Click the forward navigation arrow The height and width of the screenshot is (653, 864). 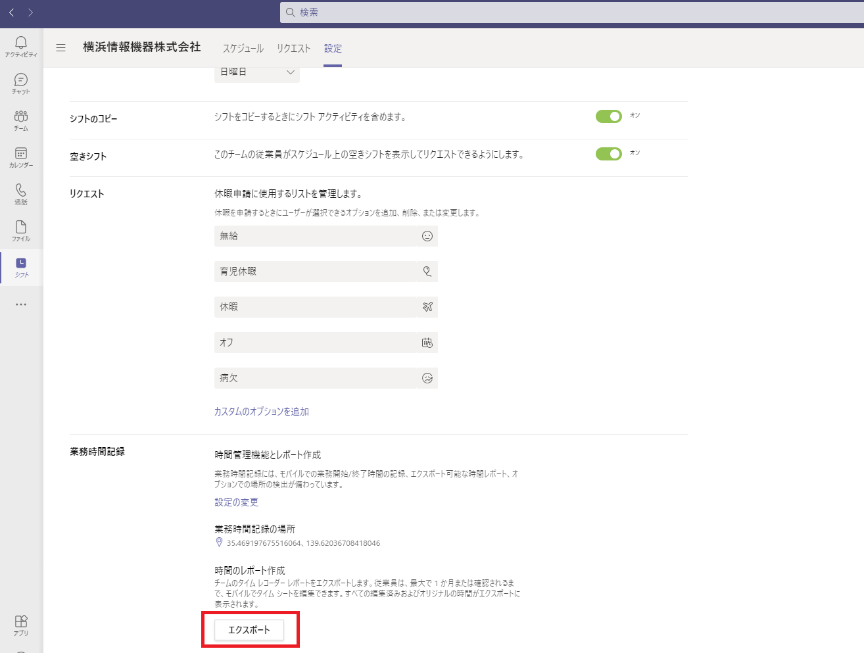click(x=30, y=12)
